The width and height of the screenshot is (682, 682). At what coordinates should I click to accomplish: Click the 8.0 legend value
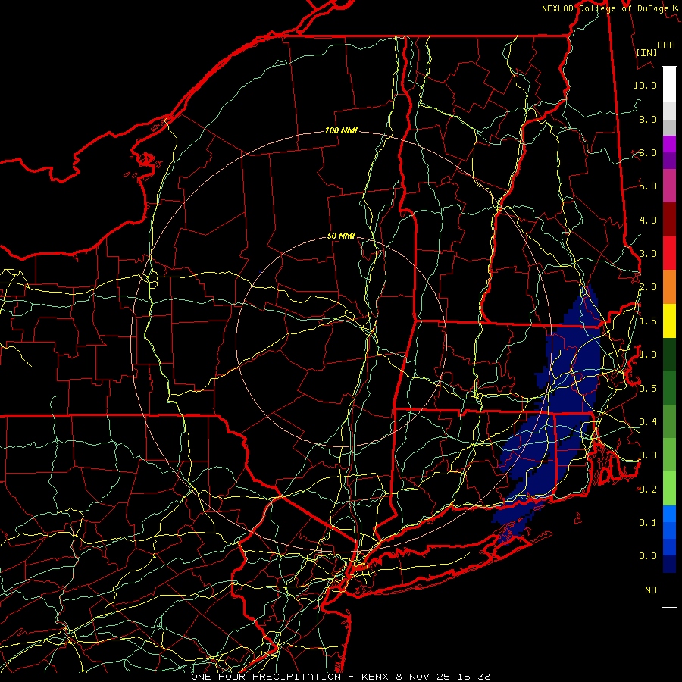coord(648,119)
